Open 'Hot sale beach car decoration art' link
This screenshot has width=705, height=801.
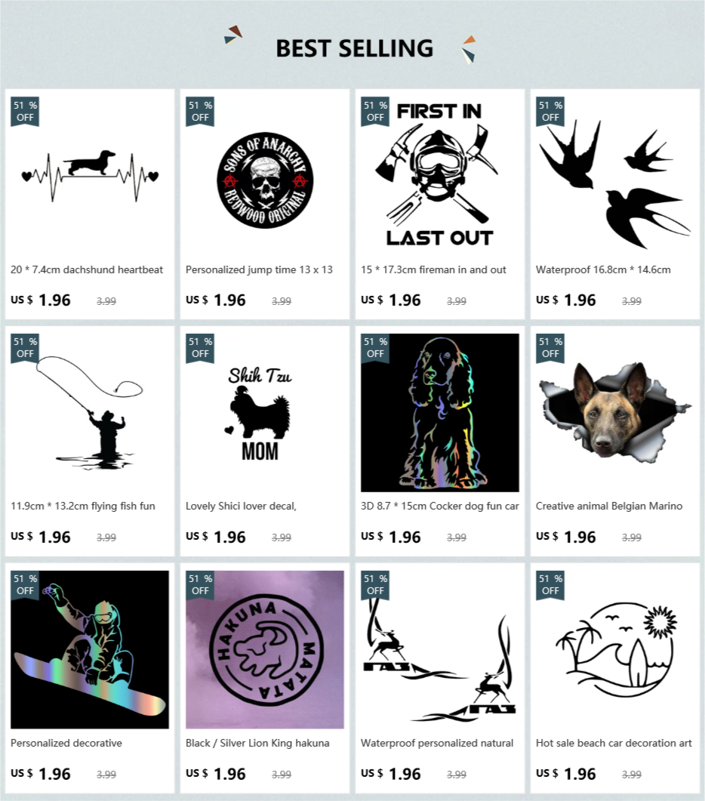click(614, 744)
